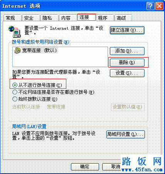The width and height of the screenshot is (165, 174).
Task: Close the Internet Options dialog
Action: pyautogui.click(x=159, y=6)
